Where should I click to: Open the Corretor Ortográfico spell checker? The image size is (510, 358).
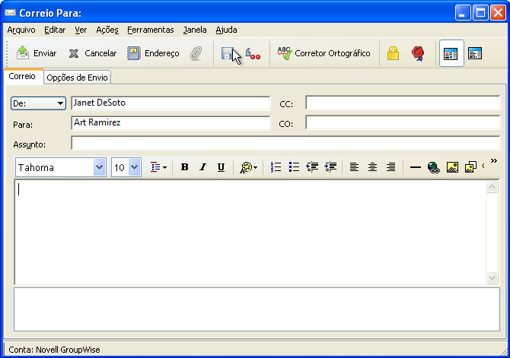(x=324, y=53)
